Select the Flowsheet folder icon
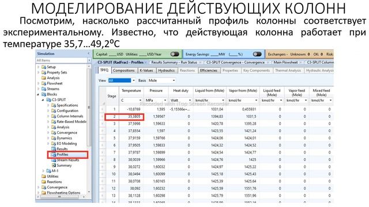369x207 pixels. (x=44, y=83)
